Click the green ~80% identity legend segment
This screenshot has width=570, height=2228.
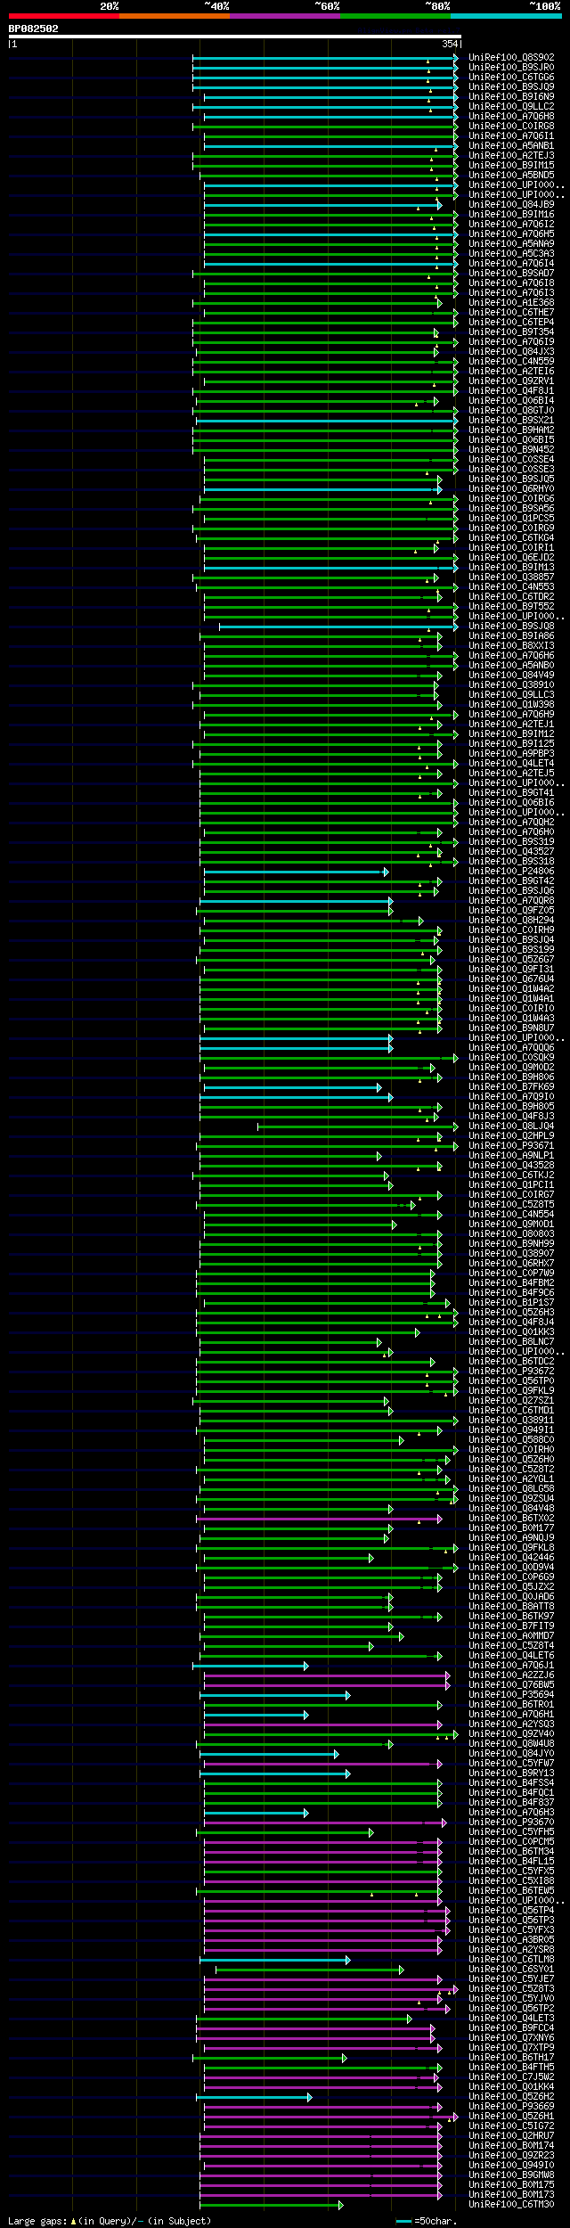coord(395,16)
